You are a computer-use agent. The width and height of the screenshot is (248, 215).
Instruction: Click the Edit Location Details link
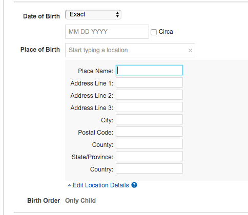101,185
